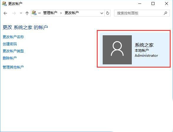Go up one level with up arrow
This screenshot has height=132, width=173.
pyautogui.click(x=27, y=13)
